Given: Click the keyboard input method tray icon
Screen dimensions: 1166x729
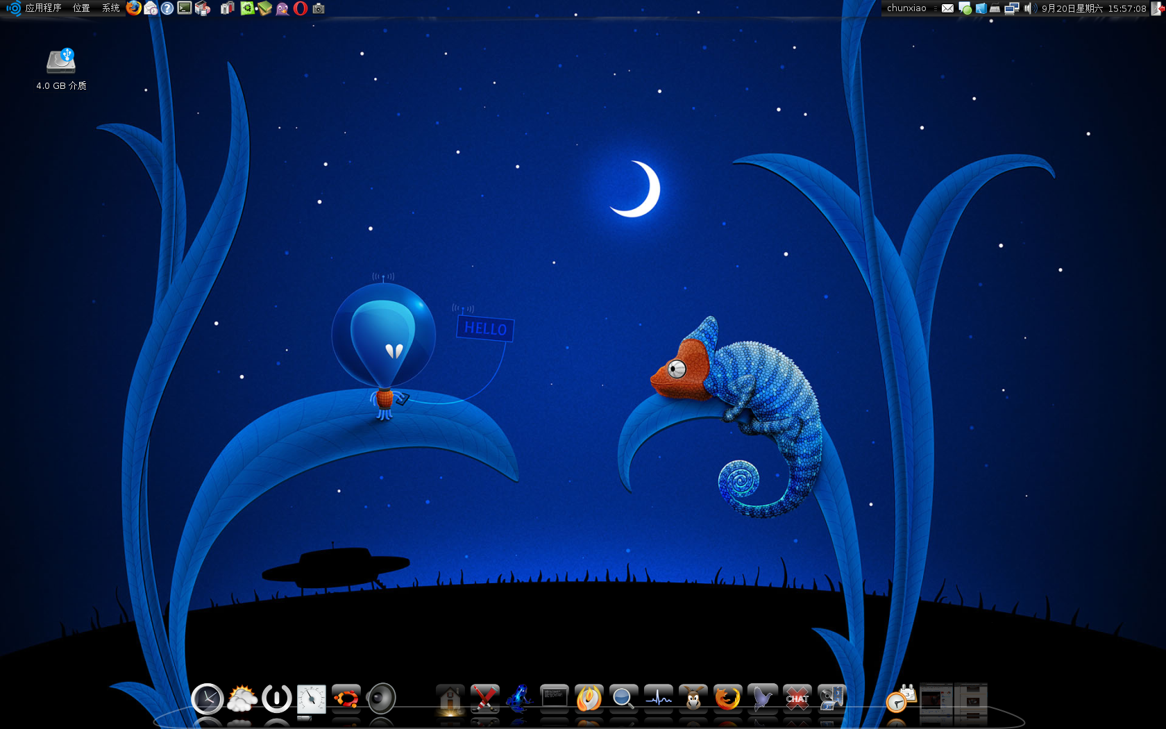Looking at the screenshot, I should (995, 8).
